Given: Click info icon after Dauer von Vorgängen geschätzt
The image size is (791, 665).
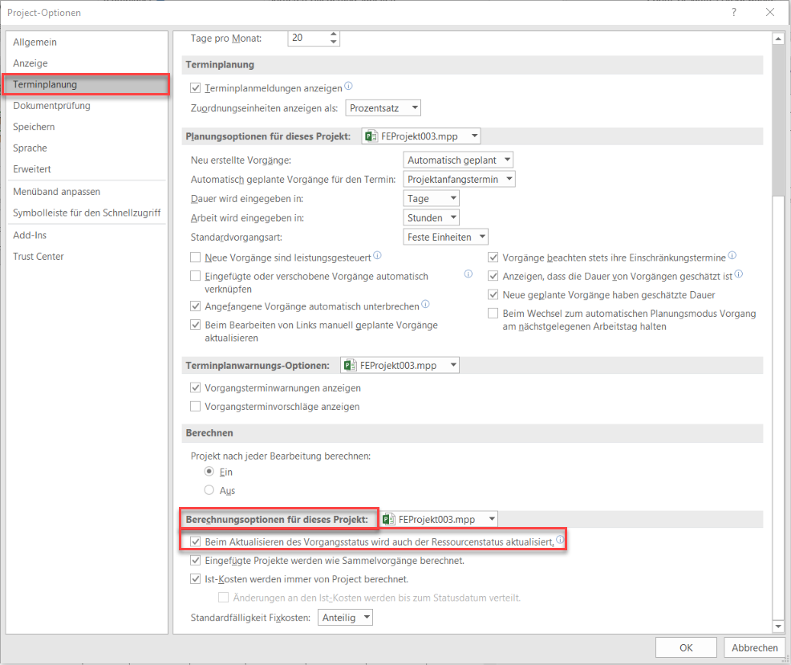Looking at the screenshot, I should (738, 274).
